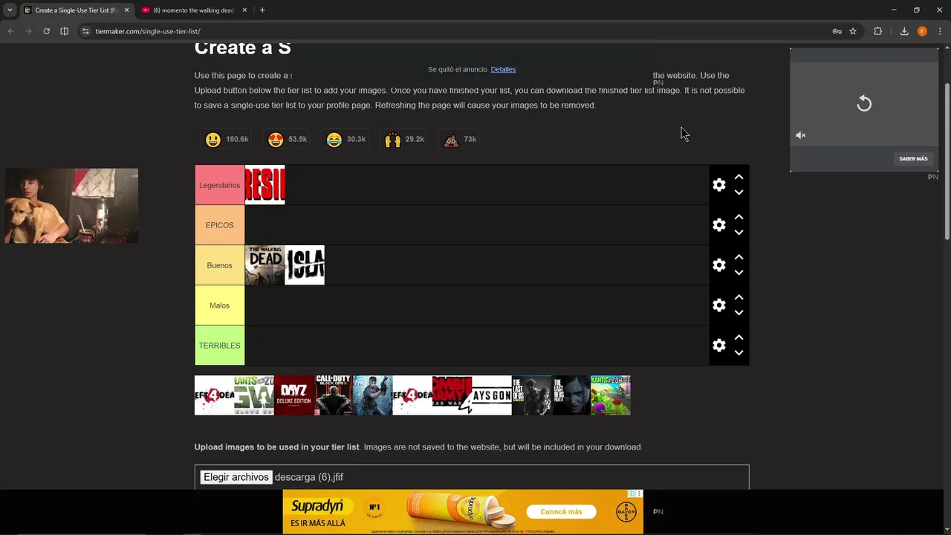Screen dimensions: 951x535
Task: Click the smiley emoji reaction 160.6k
Action: click(x=227, y=140)
